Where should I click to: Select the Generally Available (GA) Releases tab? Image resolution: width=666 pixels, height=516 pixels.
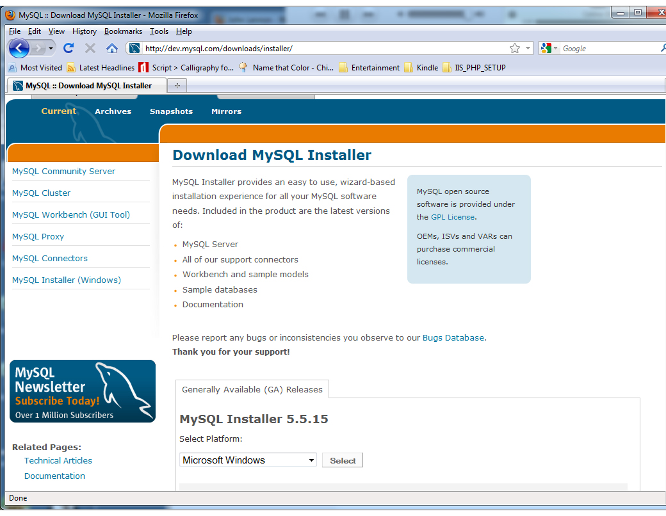(x=252, y=389)
